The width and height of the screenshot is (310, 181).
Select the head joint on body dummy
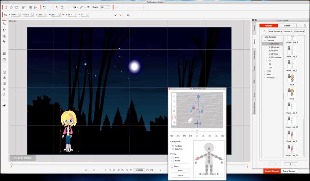pos(209,148)
